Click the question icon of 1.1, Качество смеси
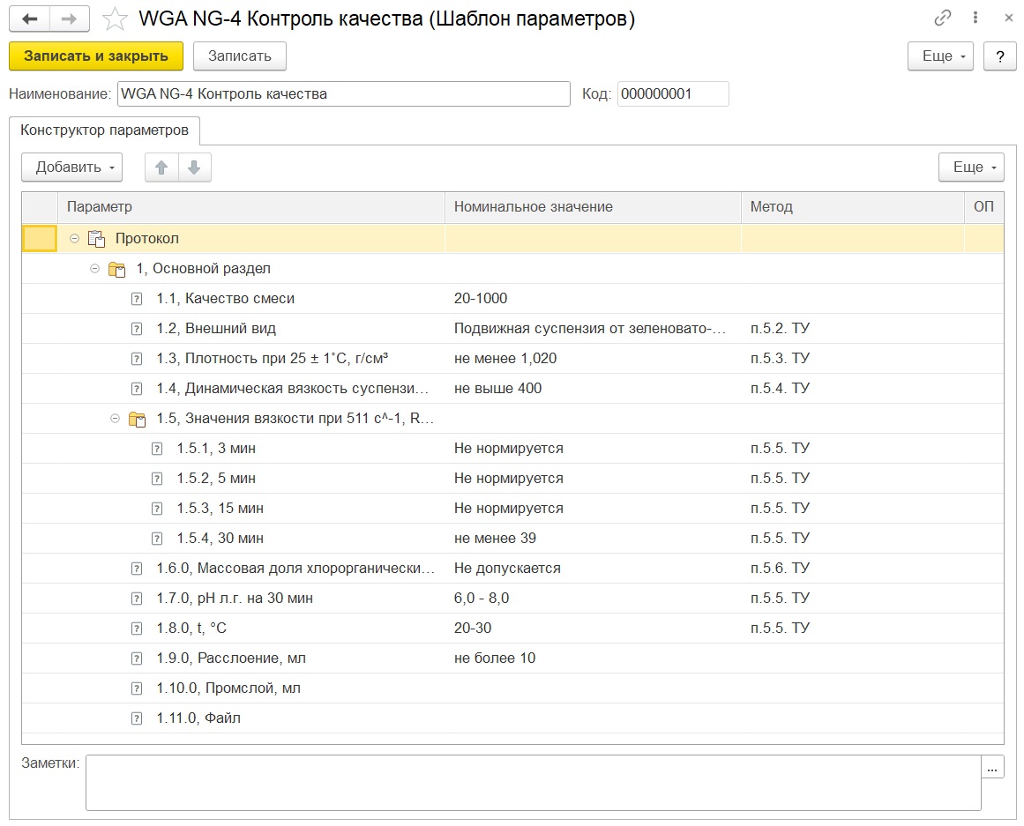This screenshot has height=826, width=1024. point(137,299)
